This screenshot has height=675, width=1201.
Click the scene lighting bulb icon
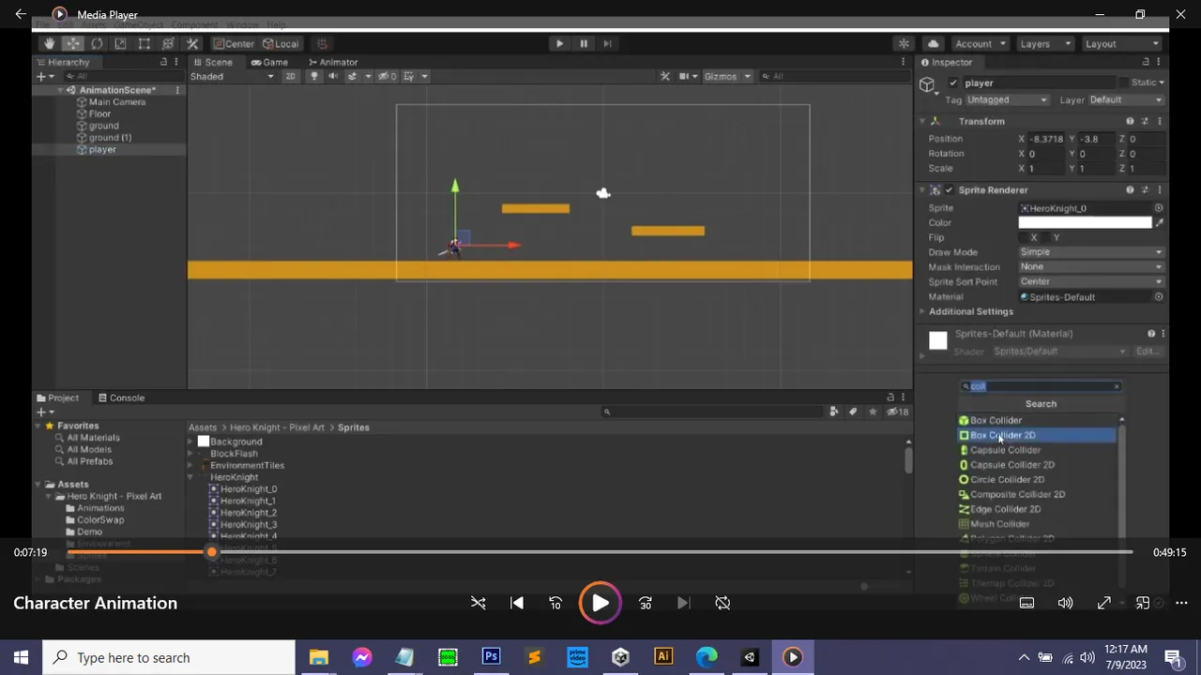pos(314,76)
